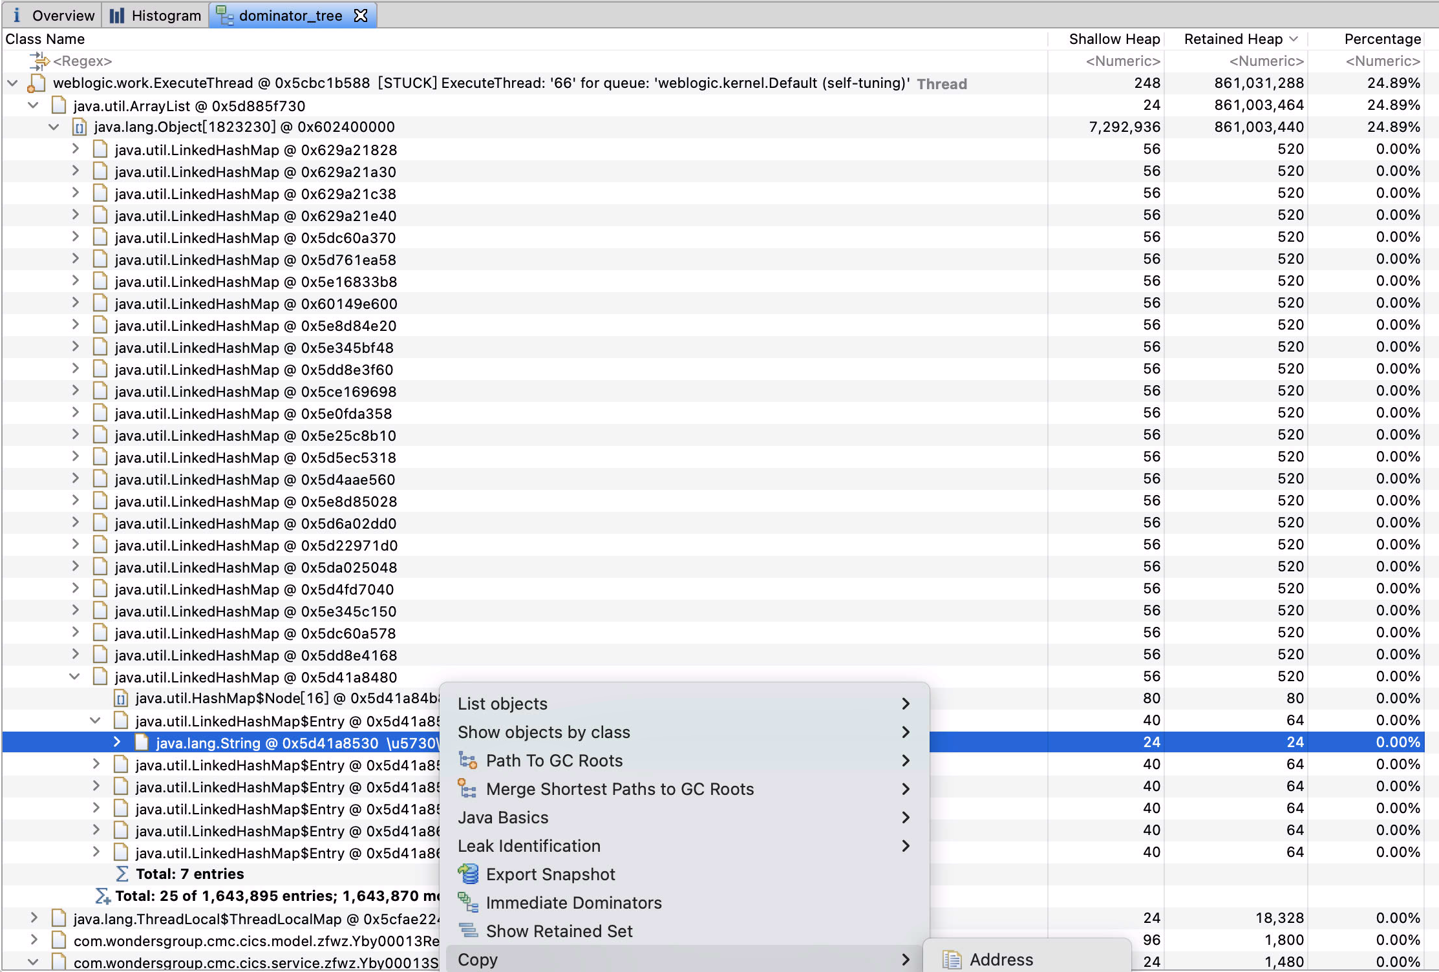Image resolution: width=1439 pixels, height=972 pixels.
Task: Click Path To GC Roots icon
Action: 467,761
